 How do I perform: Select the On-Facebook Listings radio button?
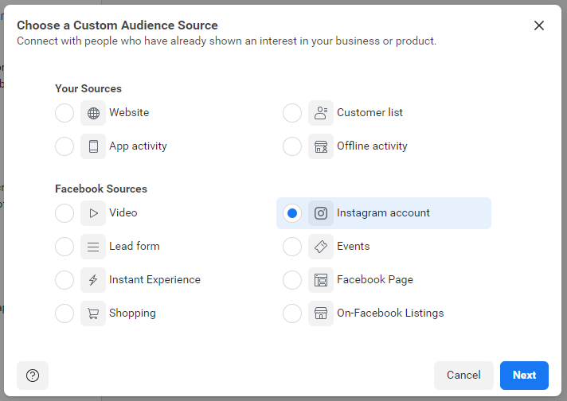click(x=292, y=313)
